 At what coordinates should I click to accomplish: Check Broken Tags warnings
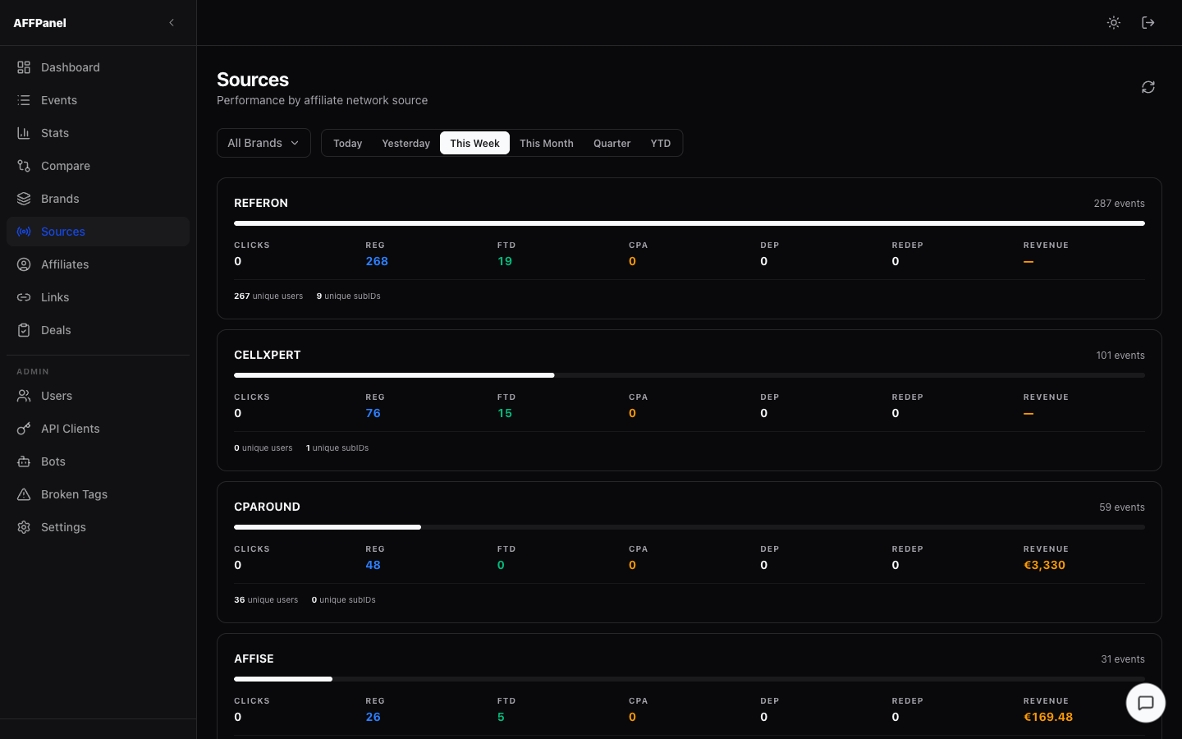tap(74, 493)
